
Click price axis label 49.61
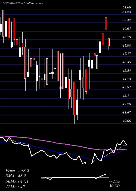coord(127,29)
